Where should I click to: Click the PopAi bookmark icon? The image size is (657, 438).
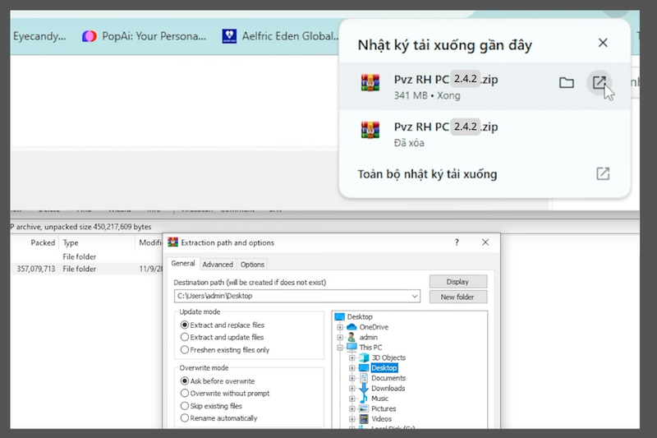(x=90, y=36)
